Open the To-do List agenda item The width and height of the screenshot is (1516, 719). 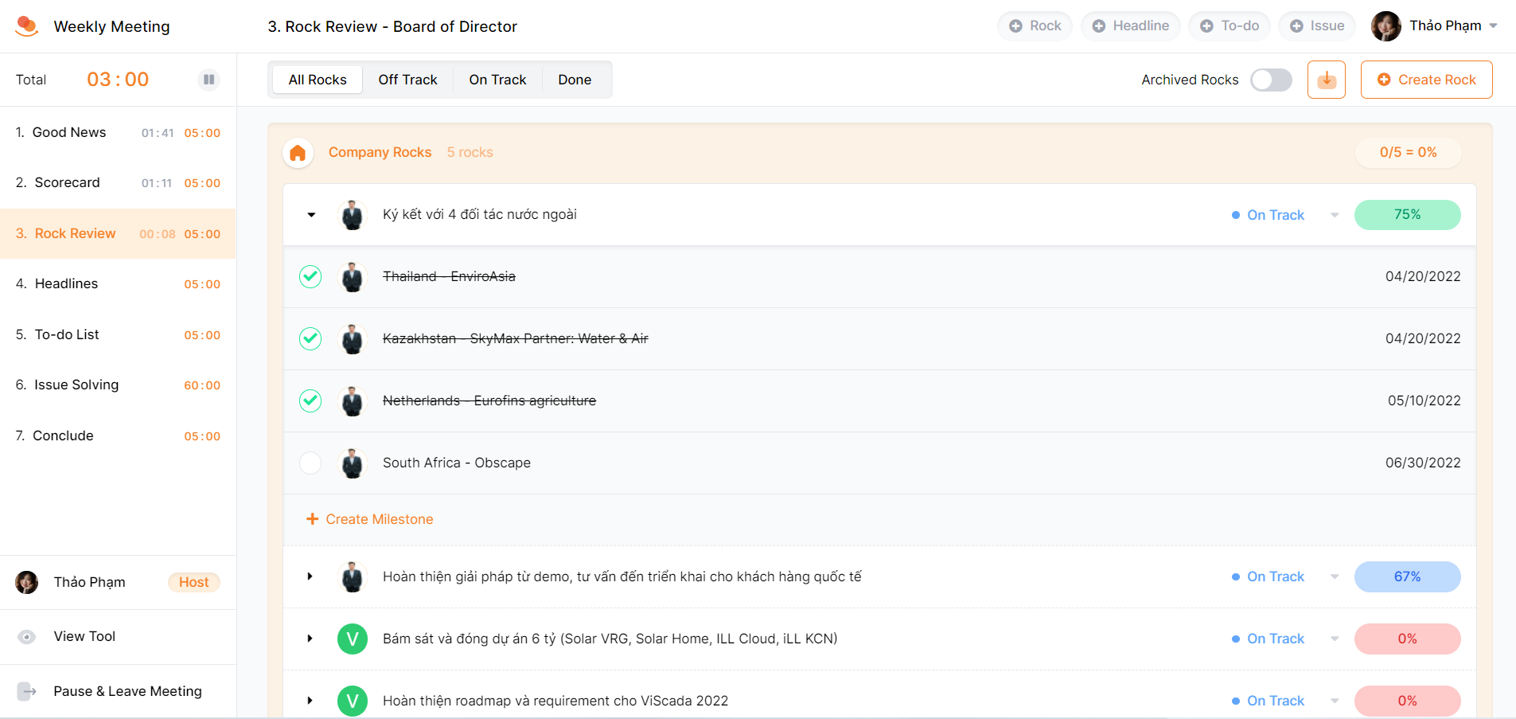pos(118,334)
